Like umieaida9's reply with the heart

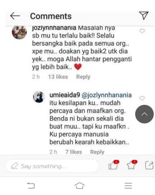pos(142,98)
